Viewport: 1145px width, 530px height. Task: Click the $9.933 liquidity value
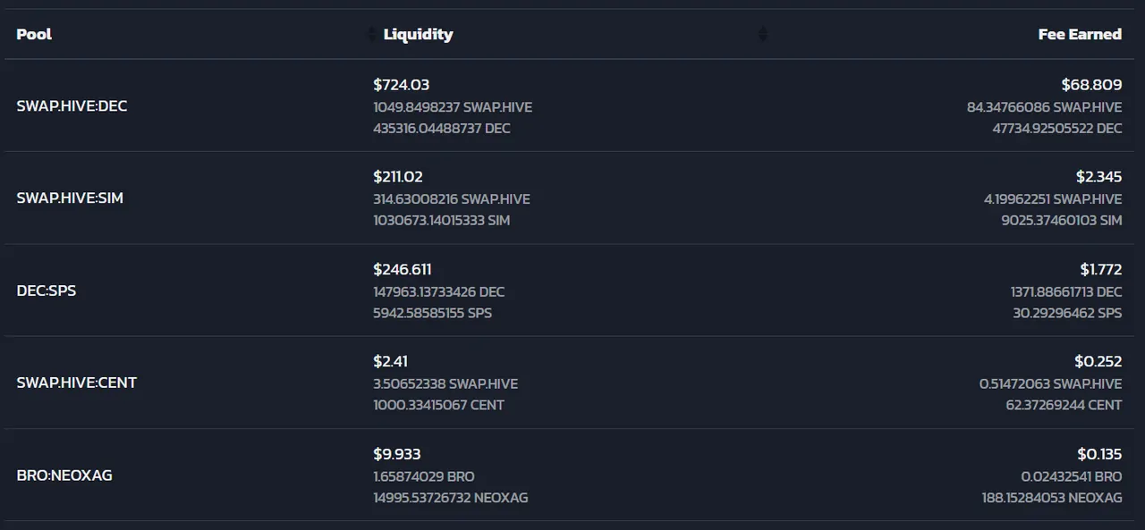click(x=397, y=454)
